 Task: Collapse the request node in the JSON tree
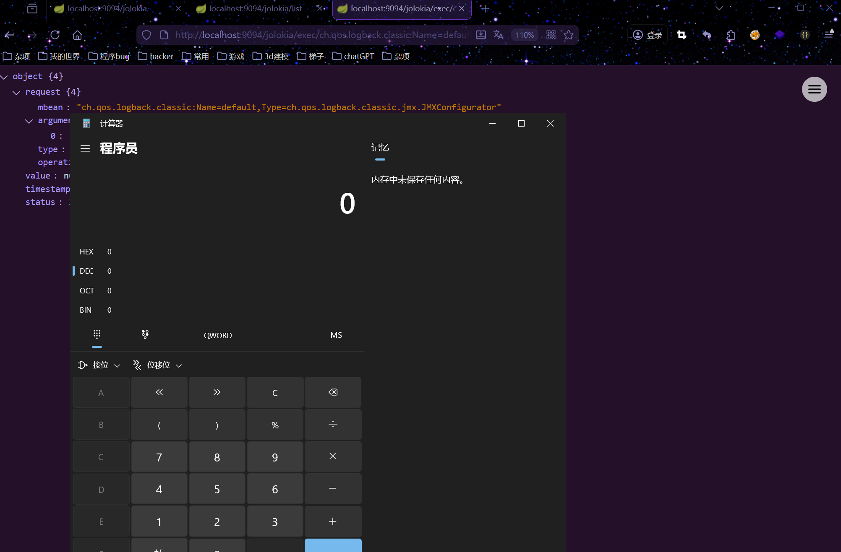click(16, 92)
